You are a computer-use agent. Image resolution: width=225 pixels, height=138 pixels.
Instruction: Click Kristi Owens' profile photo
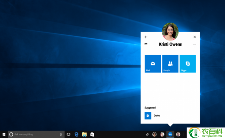(x=170, y=31)
